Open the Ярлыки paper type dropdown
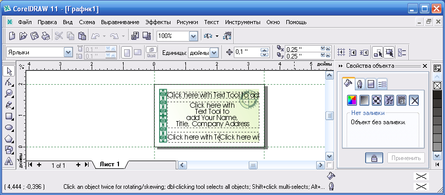This screenshot has width=445, height=195. pos(68,52)
